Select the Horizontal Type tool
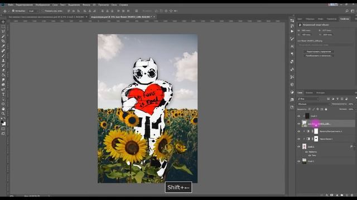The image size is (357, 200). (3, 94)
